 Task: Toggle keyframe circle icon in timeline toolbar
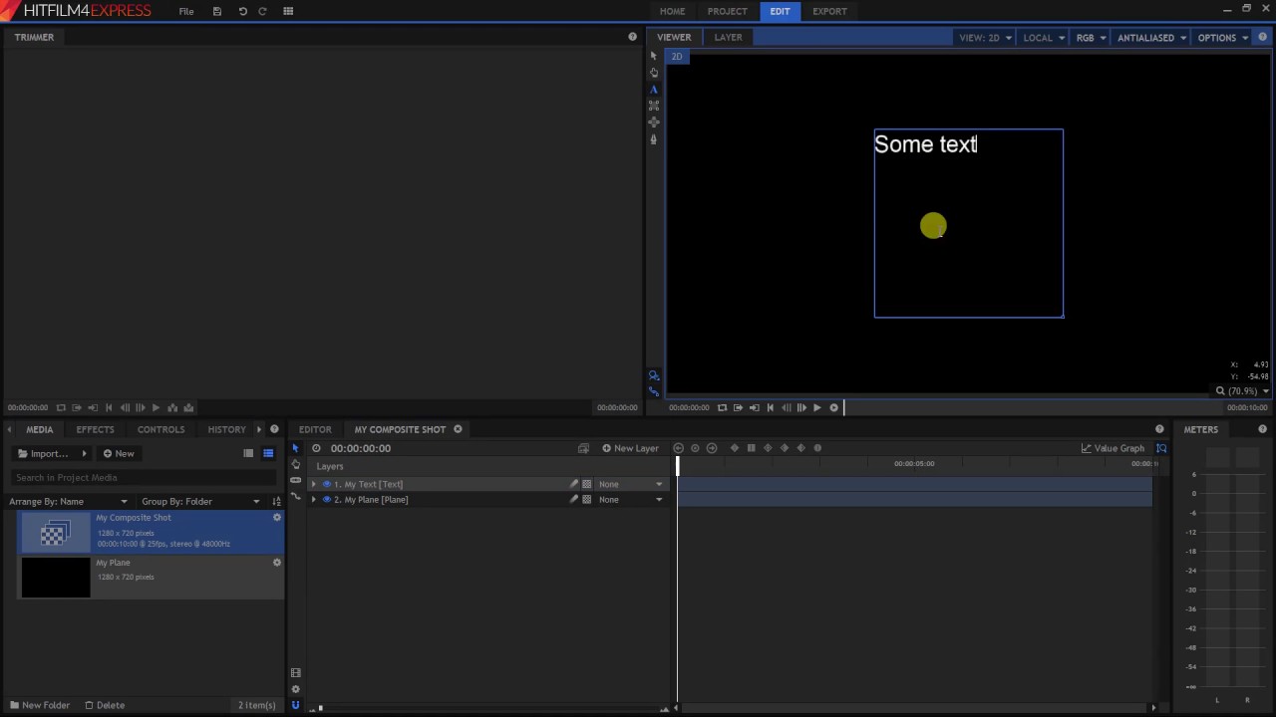(695, 448)
